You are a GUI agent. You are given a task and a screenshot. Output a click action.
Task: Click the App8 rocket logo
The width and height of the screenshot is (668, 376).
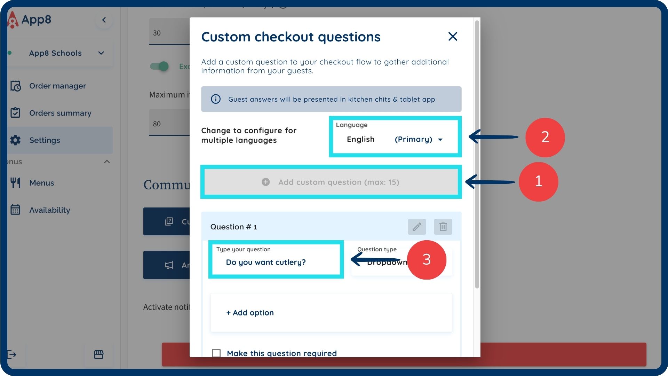click(13, 20)
